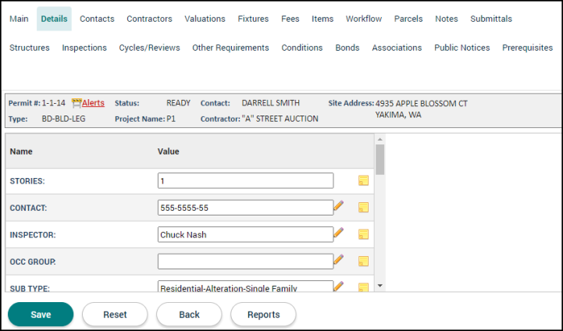This screenshot has width=563, height=331.
Task: Click the pencil edit icon for CONTACT
Action: (339, 207)
